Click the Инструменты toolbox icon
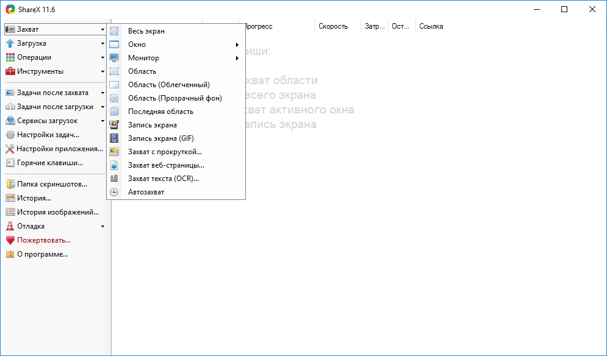This screenshot has height=356, width=607. pyautogui.click(x=10, y=71)
